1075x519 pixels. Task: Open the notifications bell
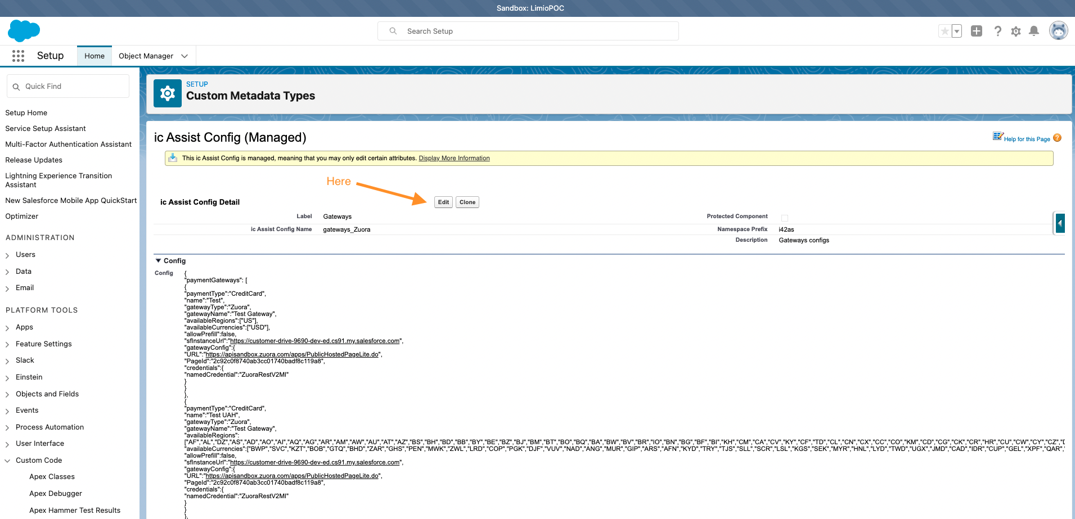(1034, 31)
